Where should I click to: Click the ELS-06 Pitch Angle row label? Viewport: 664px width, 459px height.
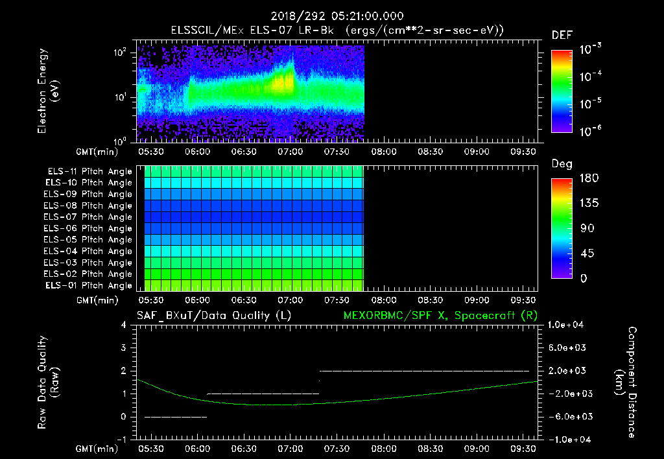pos(88,228)
